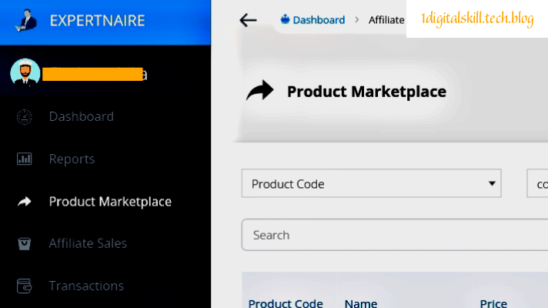Open the second filter dropdown on right
Image resolution: width=548 pixels, height=308 pixels.
click(x=537, y=184)
